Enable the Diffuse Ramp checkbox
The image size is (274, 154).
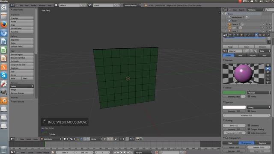[x=249, y=96]
